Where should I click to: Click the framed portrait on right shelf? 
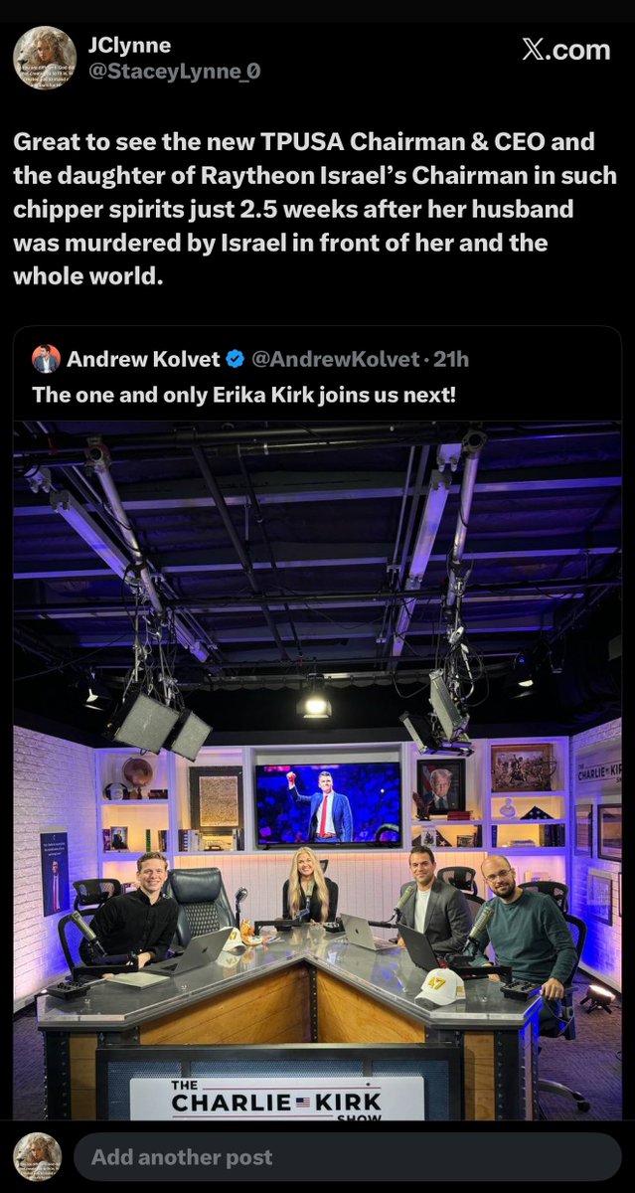click(x=440, y=787)
